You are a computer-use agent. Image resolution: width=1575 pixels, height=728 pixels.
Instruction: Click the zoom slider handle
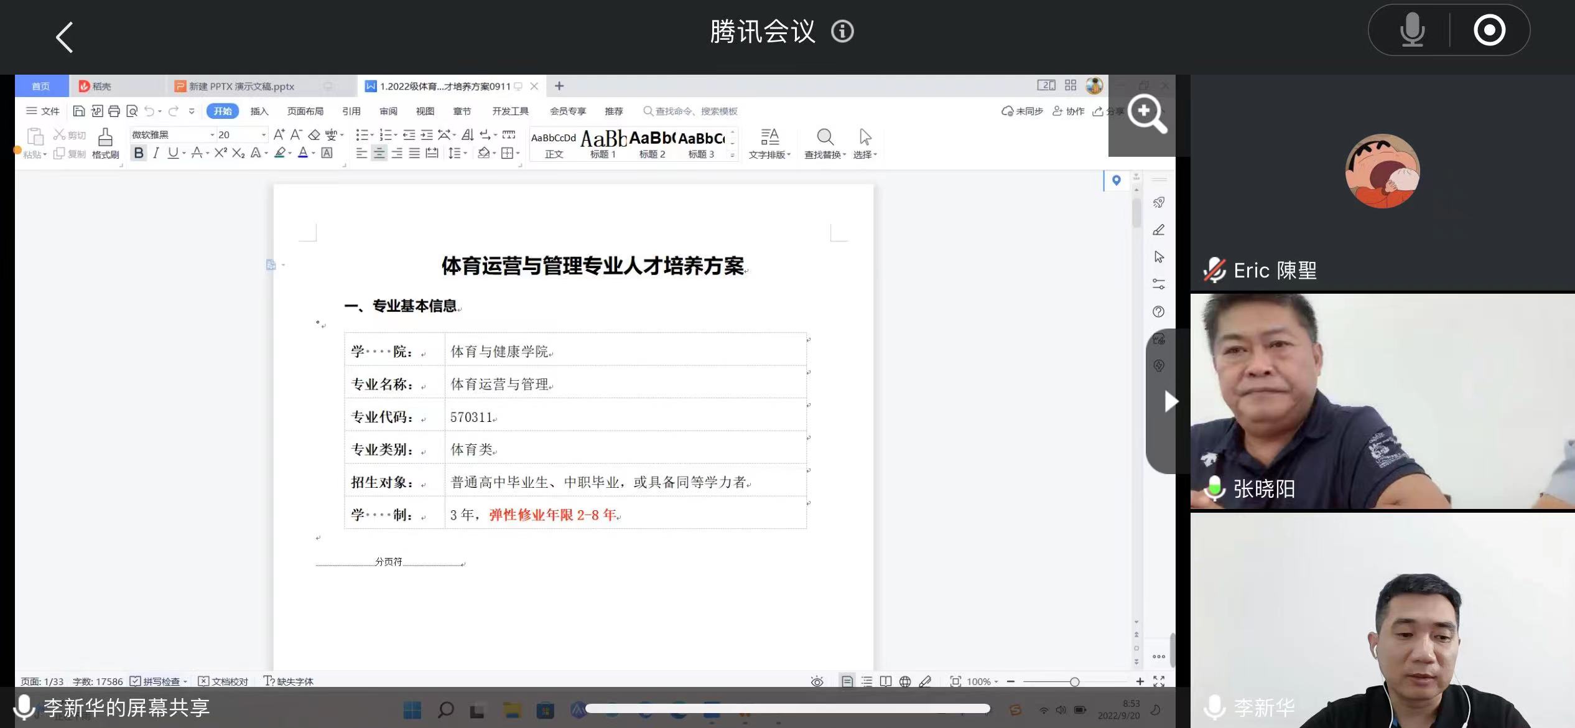click(1074, 682)
